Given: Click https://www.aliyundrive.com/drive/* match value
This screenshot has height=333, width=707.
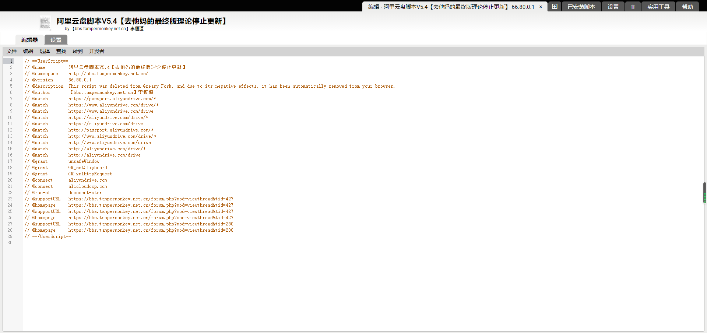Looking at the screenshot, I should 113,105.
